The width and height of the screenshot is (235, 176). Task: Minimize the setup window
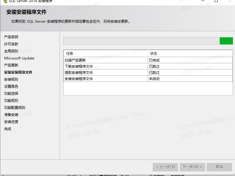(203, 1)
